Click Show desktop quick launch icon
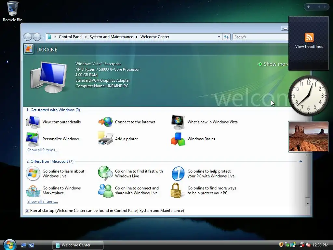333x250 pixels. (x=23, y=245)
